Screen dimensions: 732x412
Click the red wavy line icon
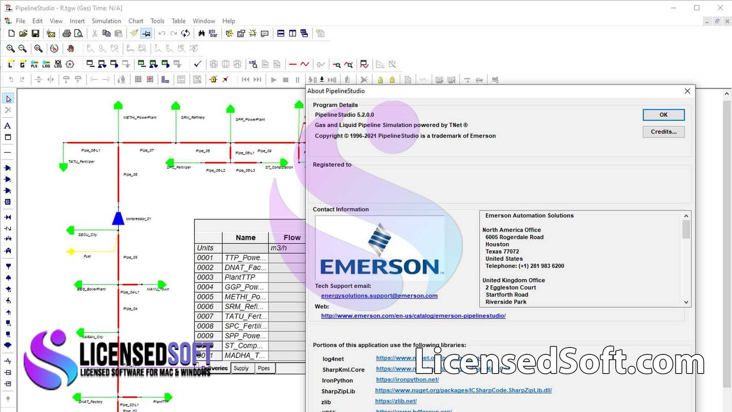(305, 64)
